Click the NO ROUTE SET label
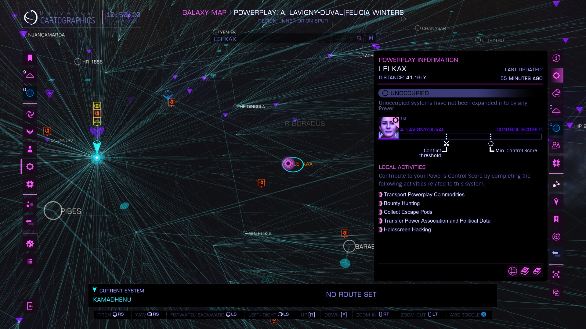Viewport: 586px width, 329px height. point(351,295)
